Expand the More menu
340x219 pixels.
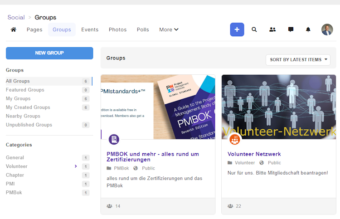(x=169, y=29)
